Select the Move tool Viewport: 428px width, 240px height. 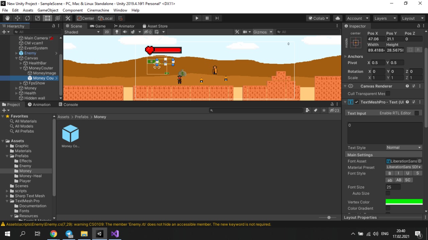pyautogui.click(x=17, y=18)
